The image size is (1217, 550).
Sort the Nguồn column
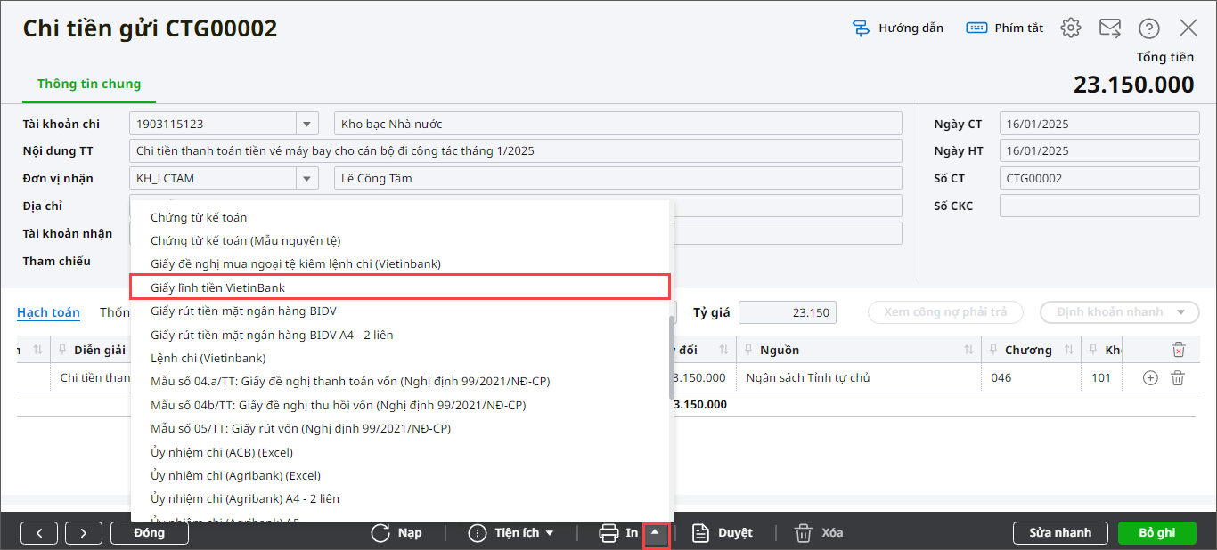[968, 350]
